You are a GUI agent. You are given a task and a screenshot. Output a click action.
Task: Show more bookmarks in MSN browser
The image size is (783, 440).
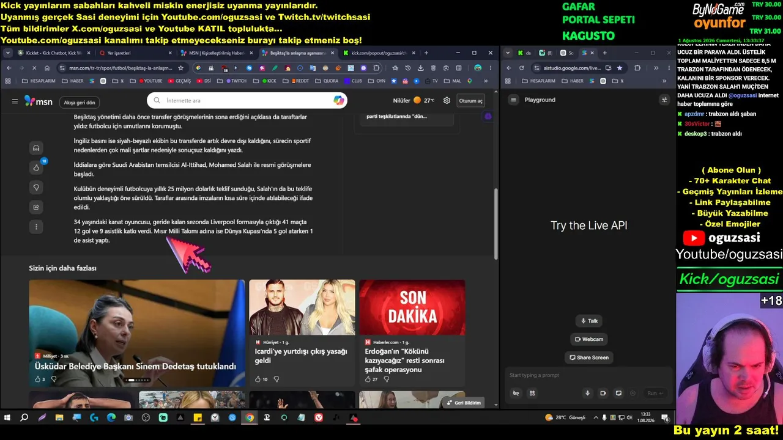[486, 81]
